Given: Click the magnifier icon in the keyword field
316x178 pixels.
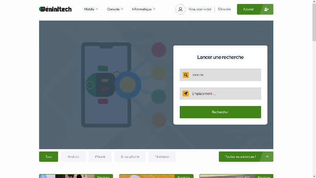Looking at the screenshot, I should click(186, 75).
